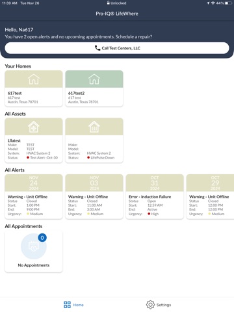
Task: Click the cooling asset icon on UIatest card
Action: tap(34, 127)
